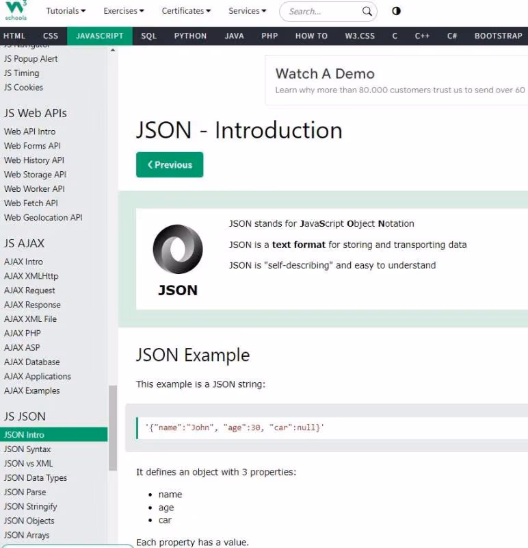Open Web Geolocation API link
The image size is (528, 548).
coord(43,218)
